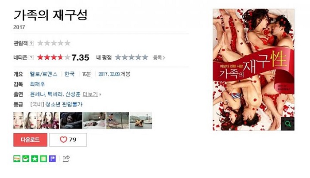Click the heart like icon
The image size is (310, 178).
63,140
